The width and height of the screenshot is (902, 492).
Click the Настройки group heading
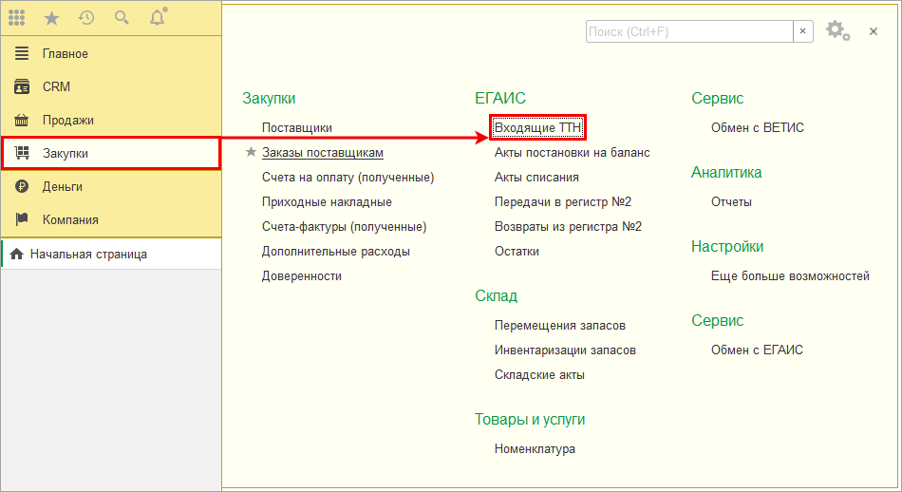click(727, 247)
